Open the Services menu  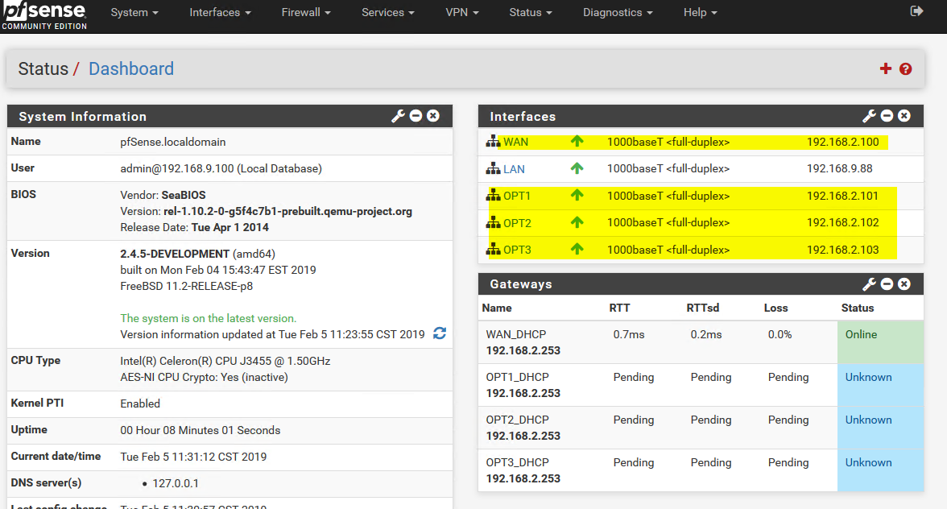(x=388, y=12)
